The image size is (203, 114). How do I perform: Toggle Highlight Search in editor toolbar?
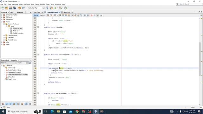(x=69, y=16)
